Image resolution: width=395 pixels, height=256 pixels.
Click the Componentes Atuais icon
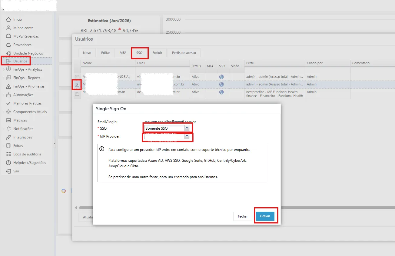point(8,112)
